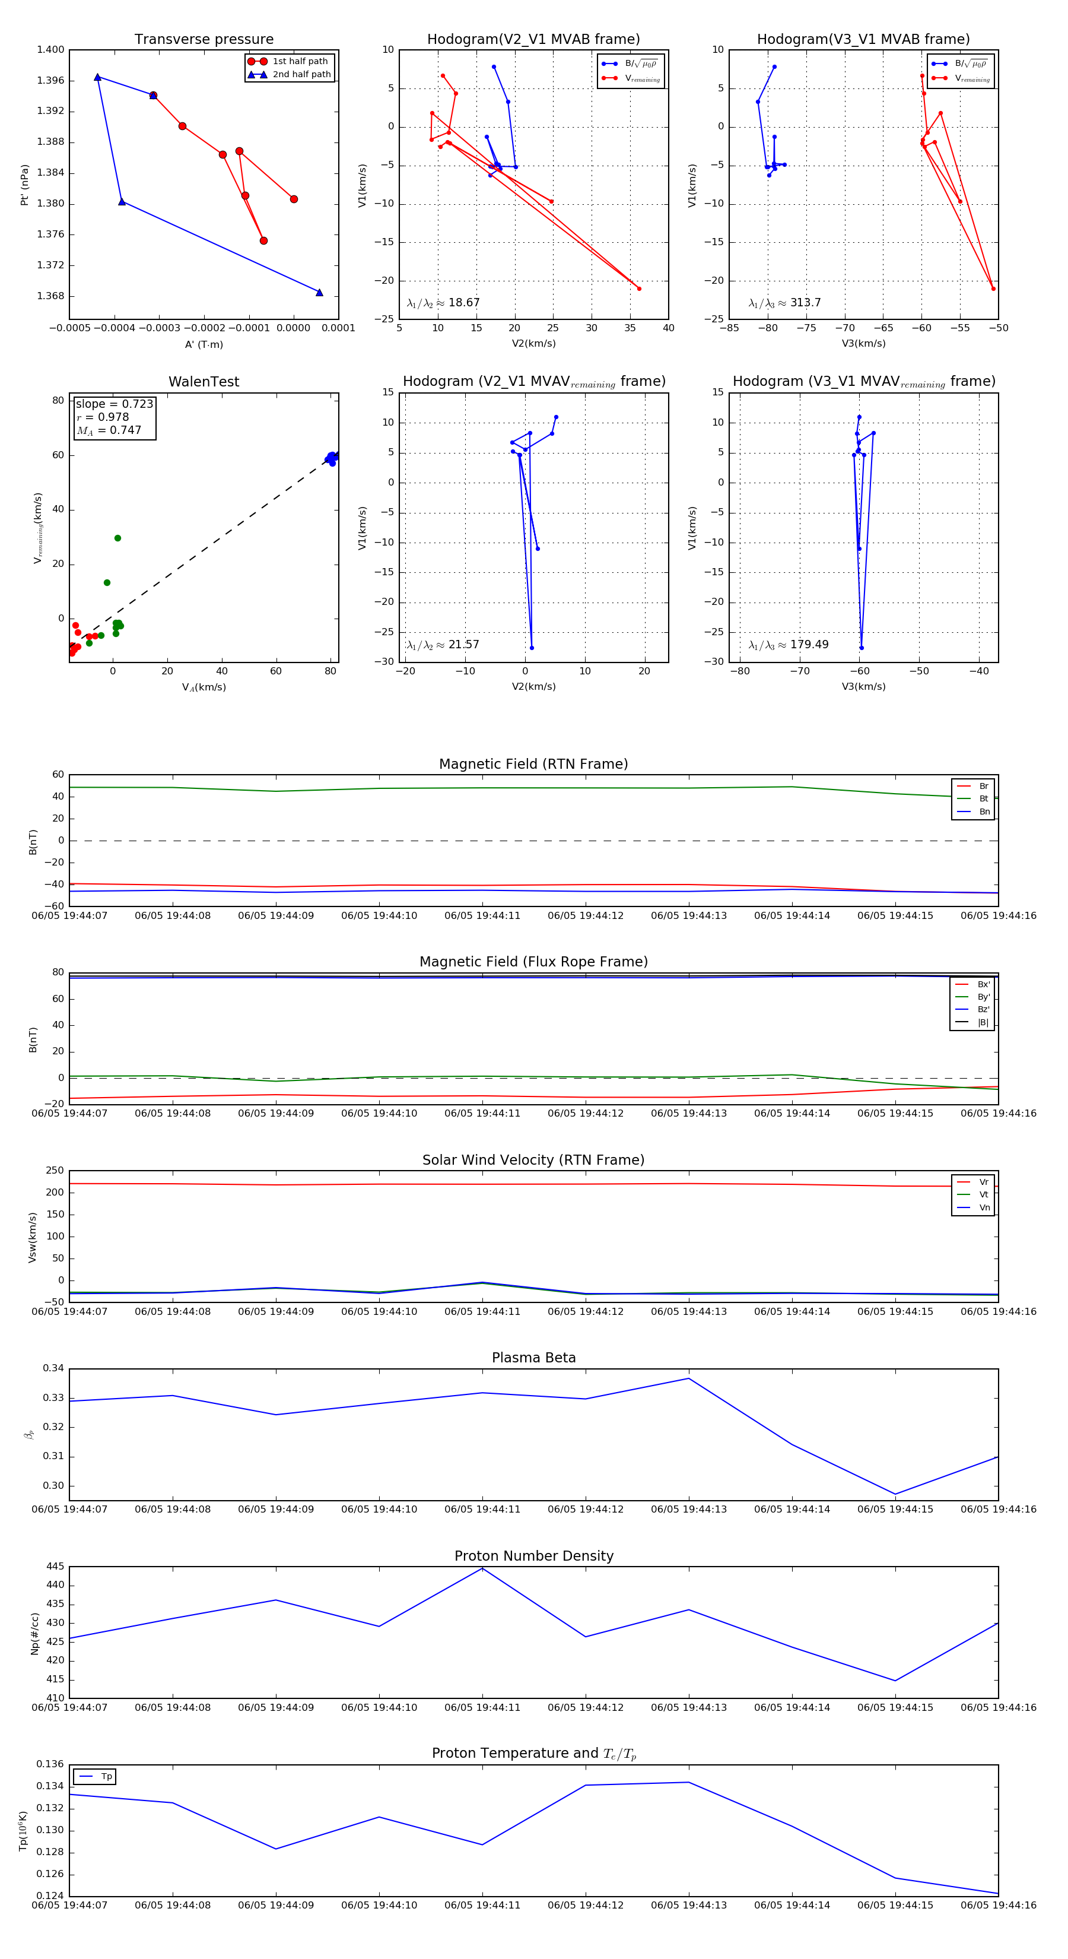Select the Tp legend entry

coord(95,1777)
